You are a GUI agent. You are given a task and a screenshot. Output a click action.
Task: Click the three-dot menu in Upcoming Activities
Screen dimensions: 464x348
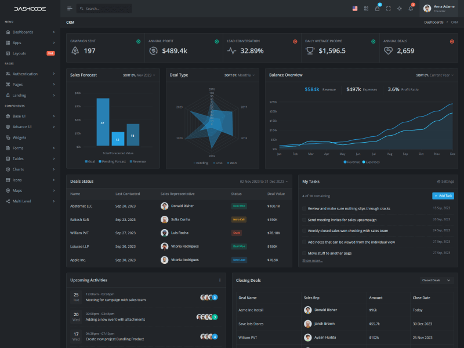(220, 280)
